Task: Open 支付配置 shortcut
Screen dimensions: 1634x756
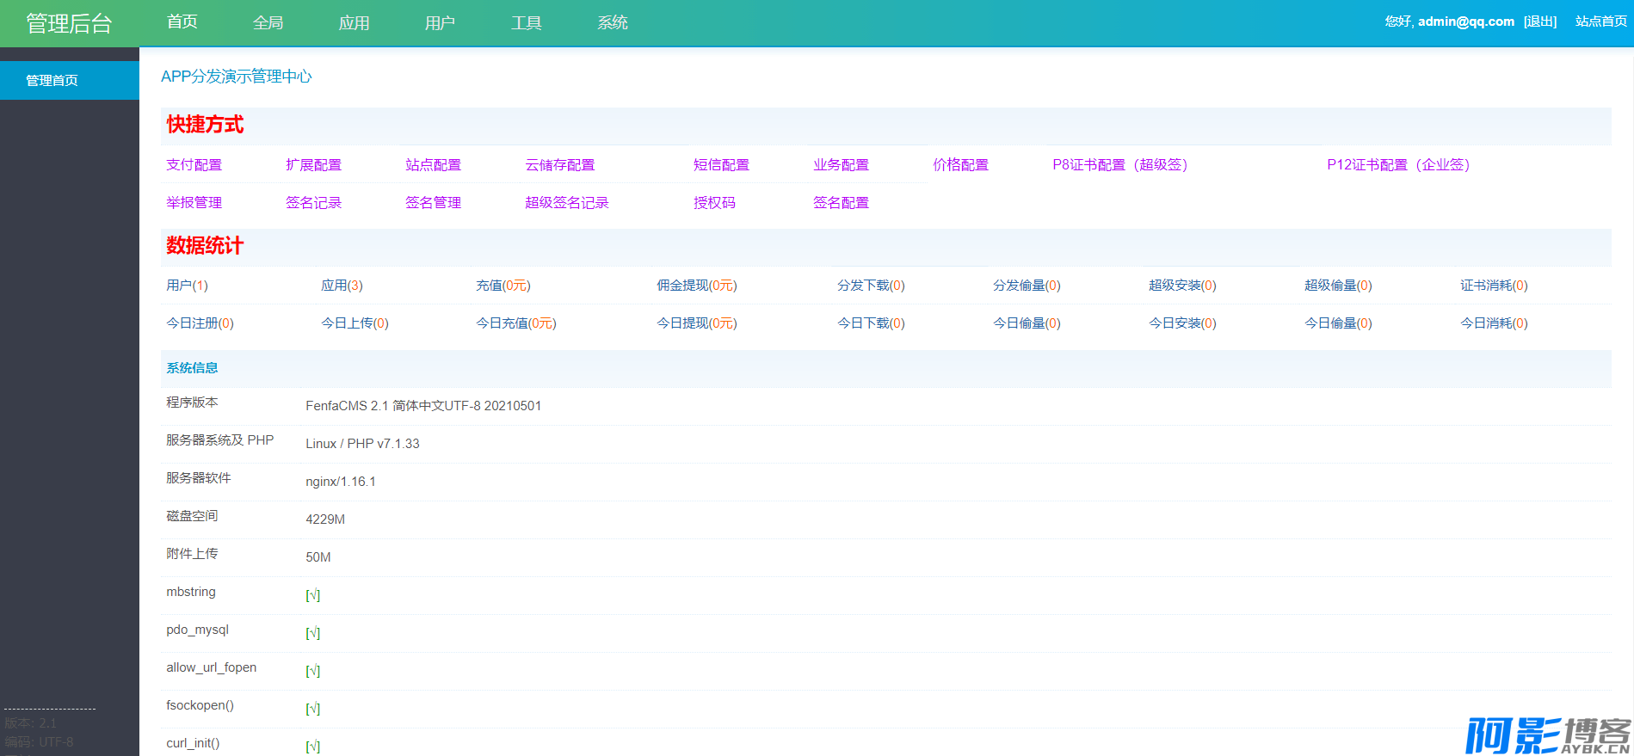Action: [x=194, y=164]
